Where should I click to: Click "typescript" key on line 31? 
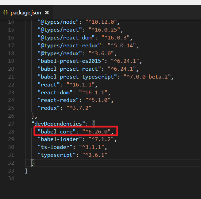[x=57, y=155]
